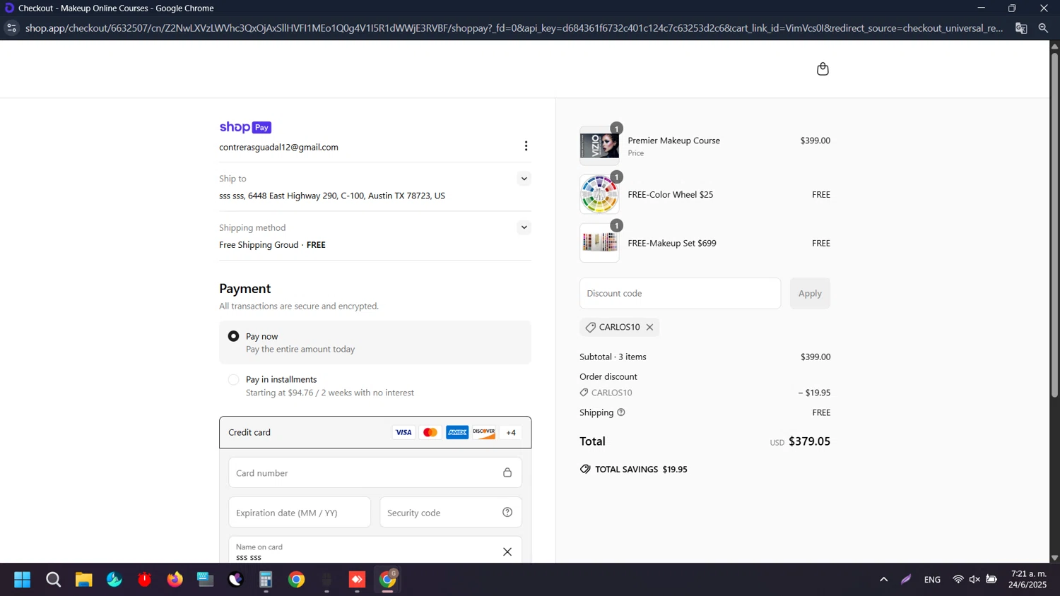The image size is (1060, 596).
Task: Show shipping info help icon
Action: 621,412
